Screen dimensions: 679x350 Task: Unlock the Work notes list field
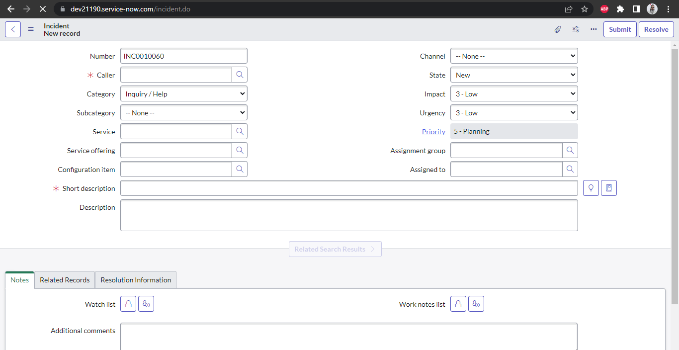click(x=458, y=304)
